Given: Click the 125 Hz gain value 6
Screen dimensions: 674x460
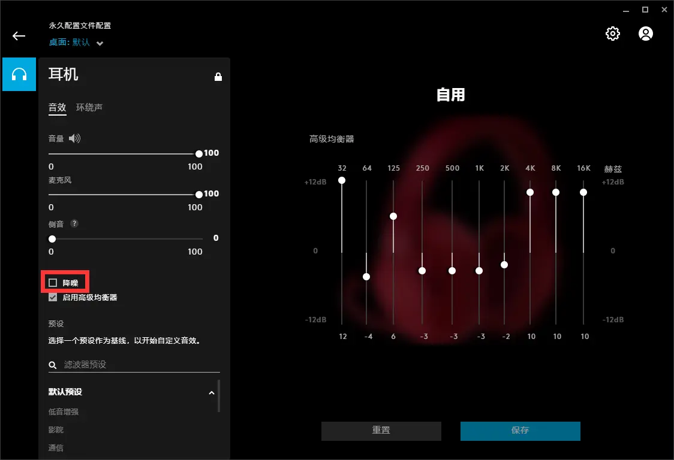Looking at the screenshot, I should coord(393,336).
